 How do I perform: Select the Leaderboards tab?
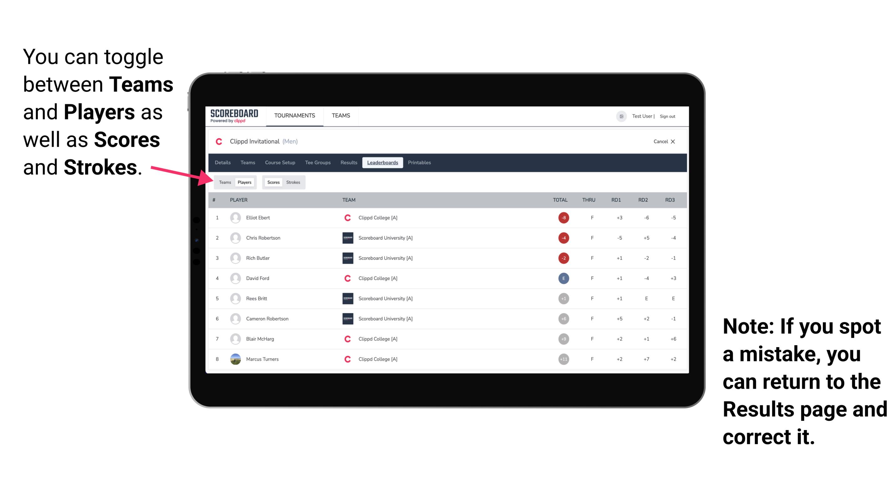click(383, 163)
